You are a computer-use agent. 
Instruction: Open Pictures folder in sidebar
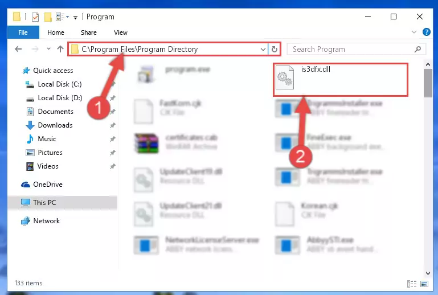[x=50, y=153]
